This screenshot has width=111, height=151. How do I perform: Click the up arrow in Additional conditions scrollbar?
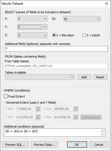(102, 131)
